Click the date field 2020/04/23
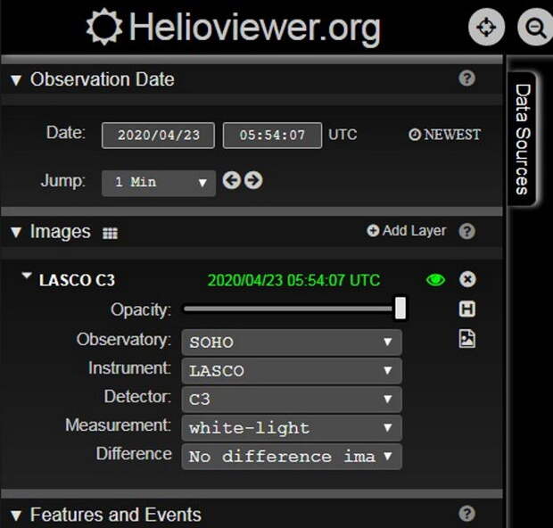 (159, 136)
